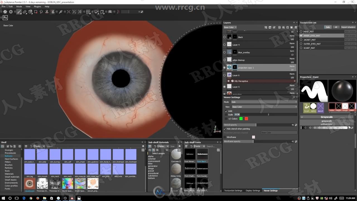Click the Export to Photoshop Ps icon
Viewport: 357px width, 201px height.
point(5,18)
